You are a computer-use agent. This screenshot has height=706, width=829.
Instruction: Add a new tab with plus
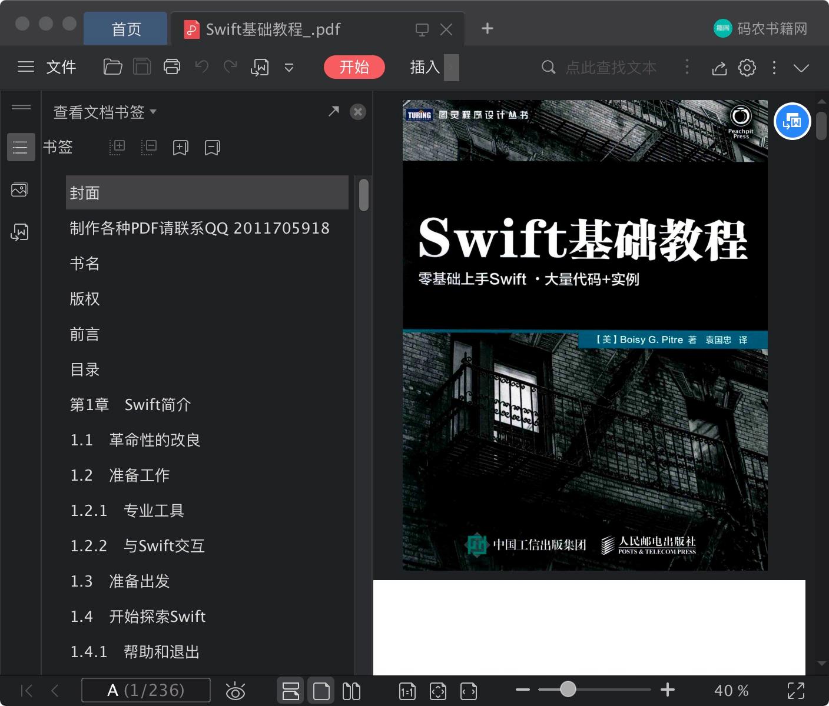click(x=488, y=28)
